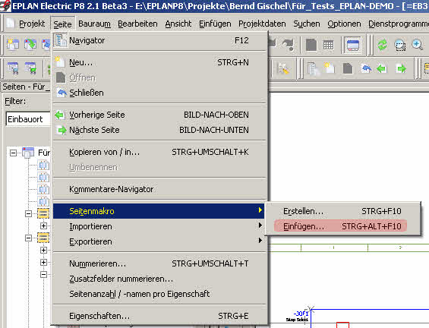
Task: Open the Projektdaten menu
Action: coord(262,24)
